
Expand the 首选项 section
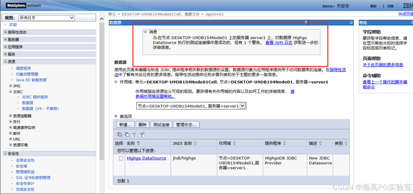116,116
